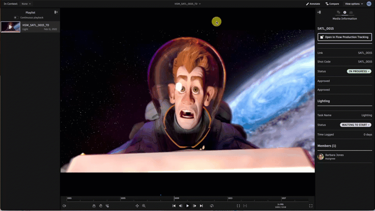The image size is (375, 211).
Task: Click the 24 FPS frame counter
Action: 280,206
